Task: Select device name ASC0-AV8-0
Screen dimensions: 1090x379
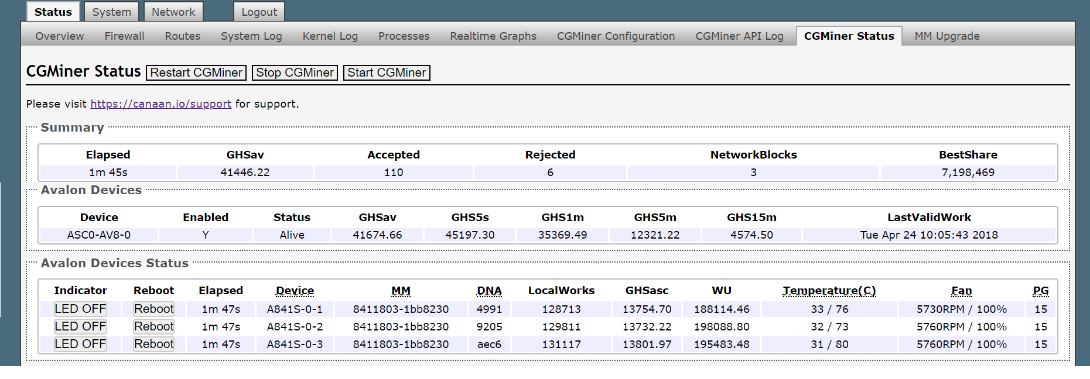Action: [x=98, y=235]
